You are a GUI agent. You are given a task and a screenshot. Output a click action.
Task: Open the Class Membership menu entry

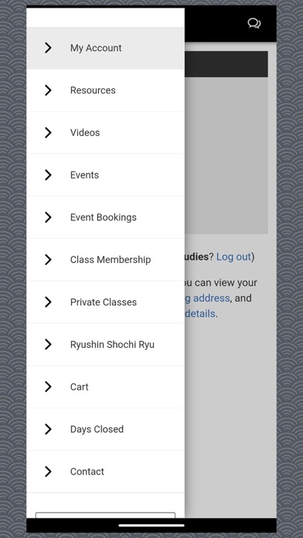pyautogui.click(x=105, y=260)
